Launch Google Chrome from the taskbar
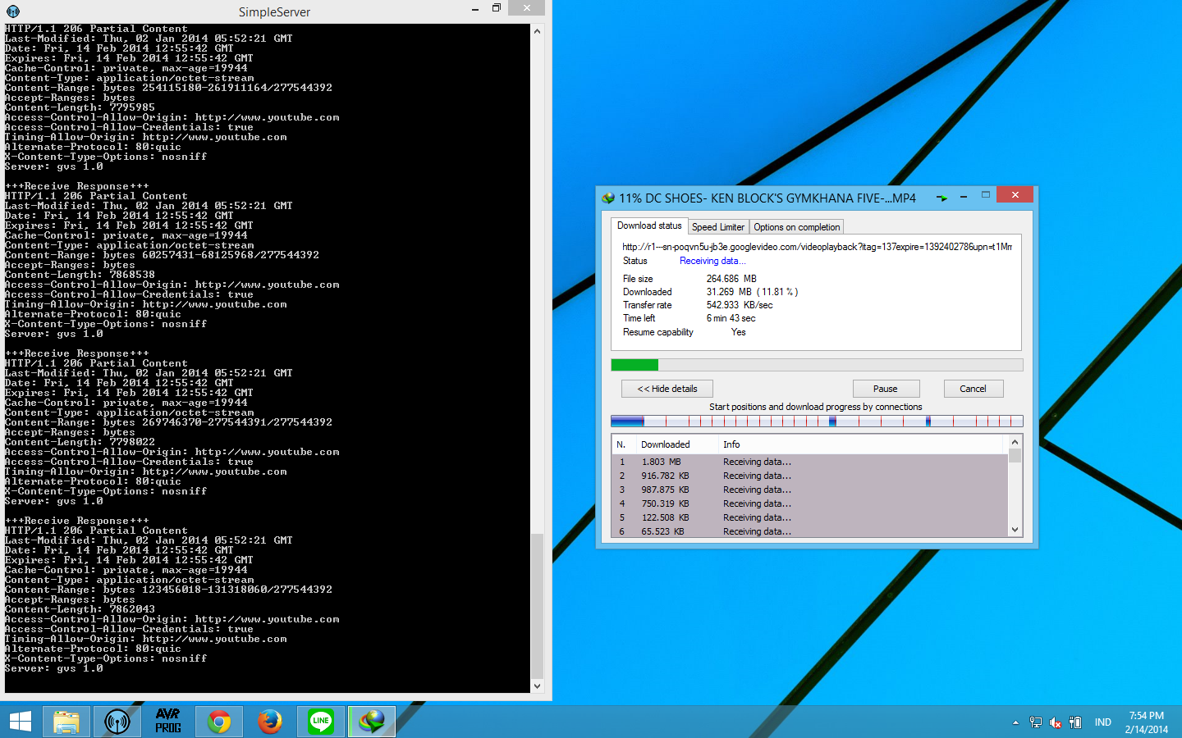 point(219,722)
